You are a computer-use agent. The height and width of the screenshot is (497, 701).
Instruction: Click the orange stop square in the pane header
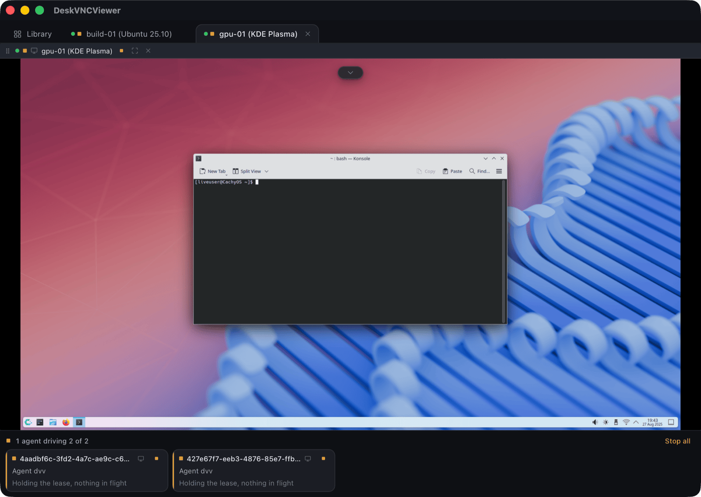point(121,51)
